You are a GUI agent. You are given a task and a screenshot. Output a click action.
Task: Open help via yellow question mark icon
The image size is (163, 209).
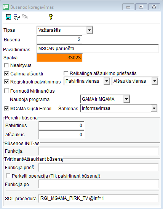coord(51,17)
